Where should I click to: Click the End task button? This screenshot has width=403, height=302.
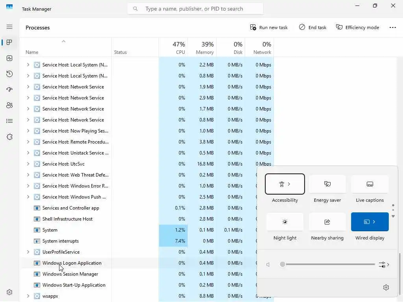coord(312,28)
